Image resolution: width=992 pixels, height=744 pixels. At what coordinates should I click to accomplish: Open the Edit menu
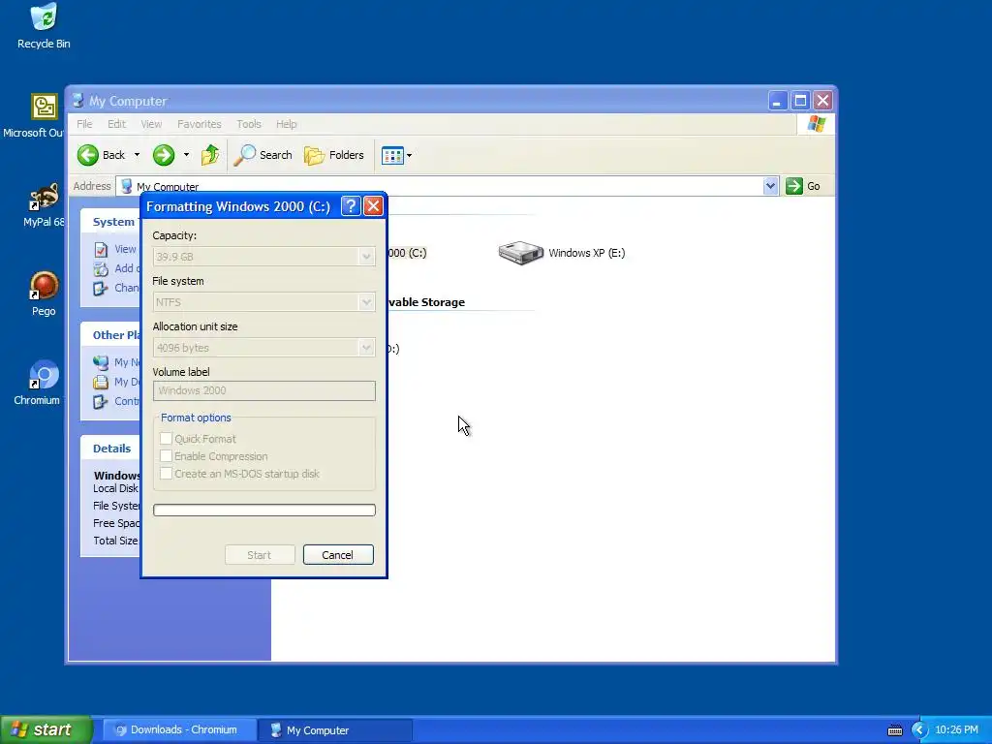[116, 124]
